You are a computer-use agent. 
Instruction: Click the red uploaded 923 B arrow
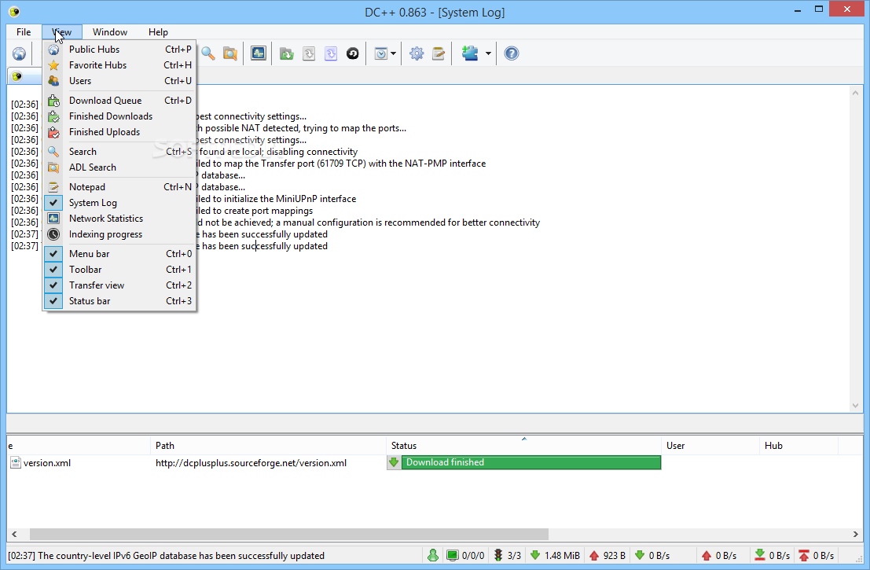coord(594,555)
